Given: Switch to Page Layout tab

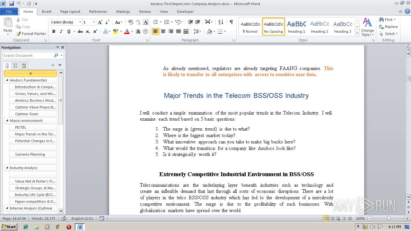Looking at the screenshot, I should [70, 12].
